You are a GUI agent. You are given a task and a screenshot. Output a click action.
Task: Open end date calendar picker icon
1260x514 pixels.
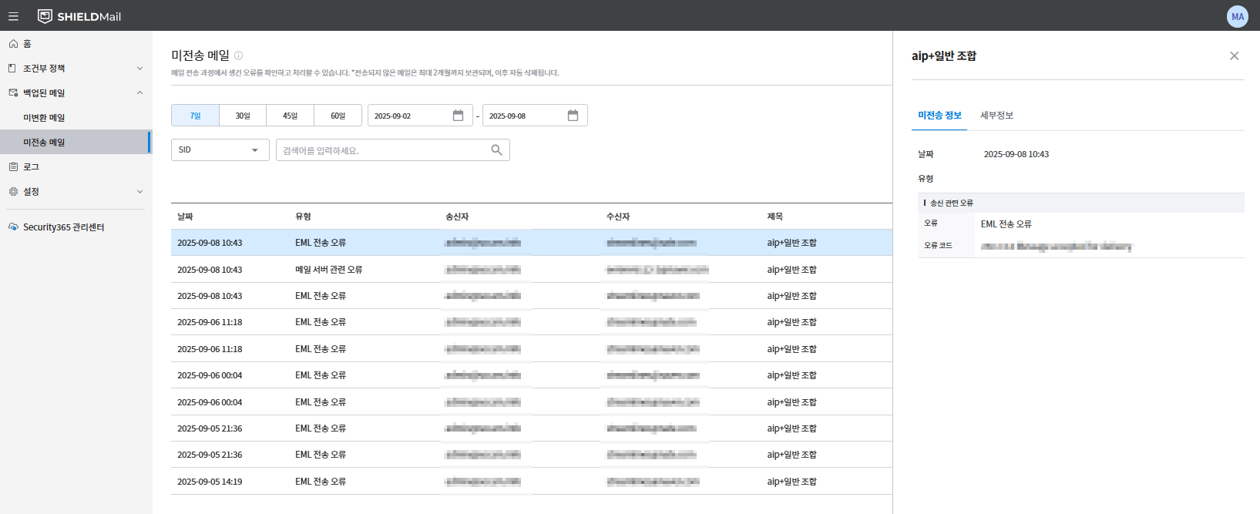coord(573,116)
